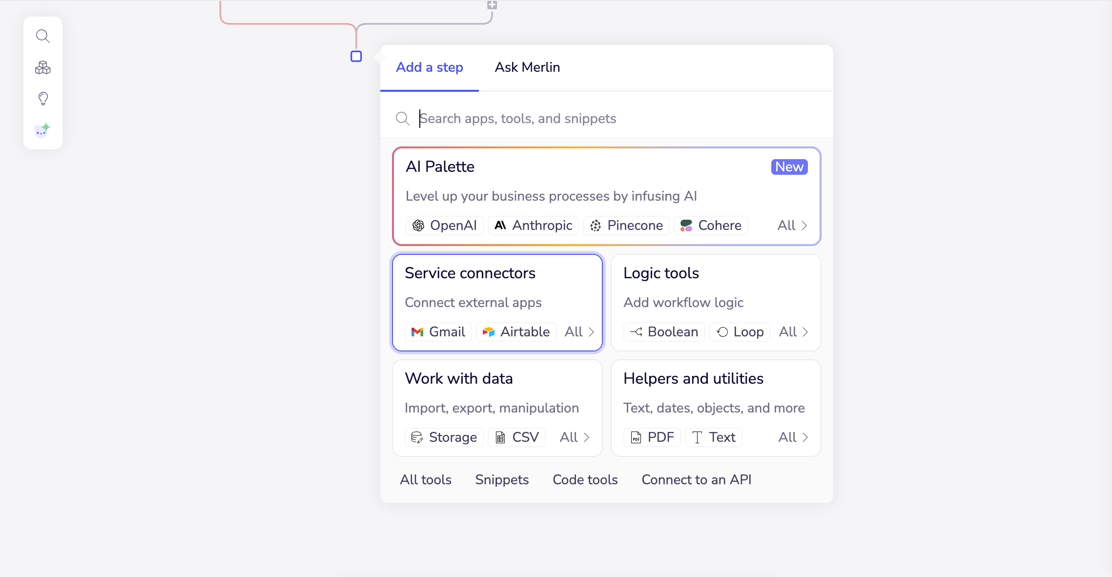Pick the Cohere connector chip
Viewport: 1112px width, 577px height.
(711, 226)
